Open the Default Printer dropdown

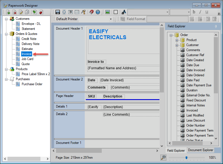(111, 19)
